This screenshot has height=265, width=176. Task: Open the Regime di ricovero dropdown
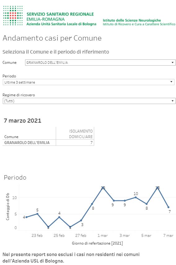[x=89, y=101]
